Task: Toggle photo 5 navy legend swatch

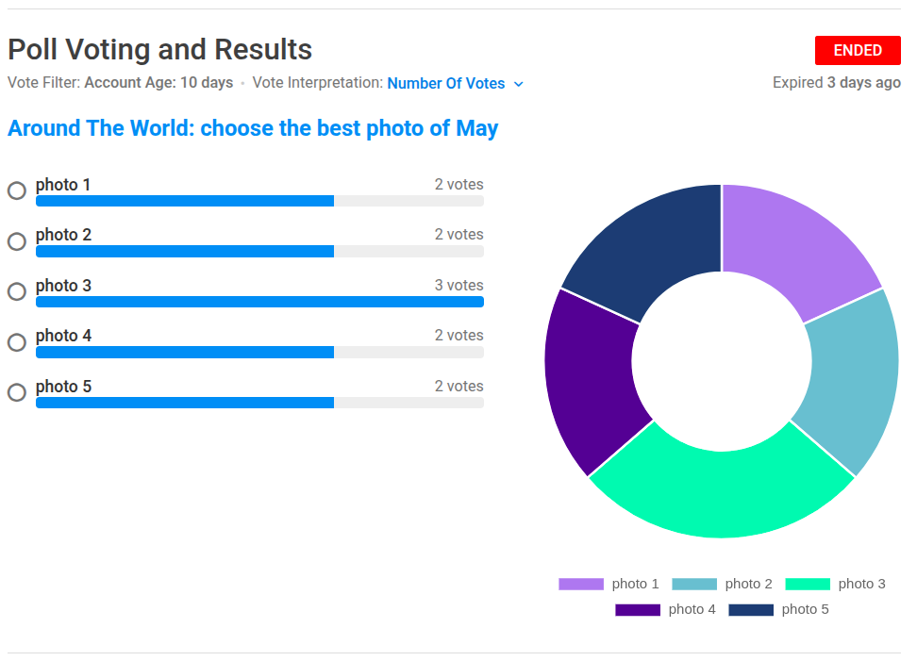Action: pyautogui.click(x=751, y=609)
